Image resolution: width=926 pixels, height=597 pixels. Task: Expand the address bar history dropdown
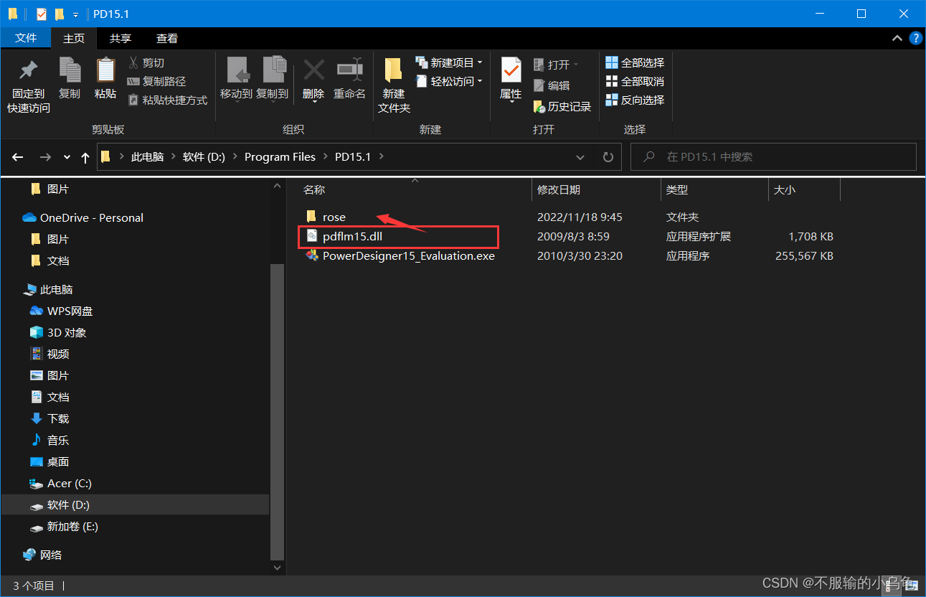(580, 156)
